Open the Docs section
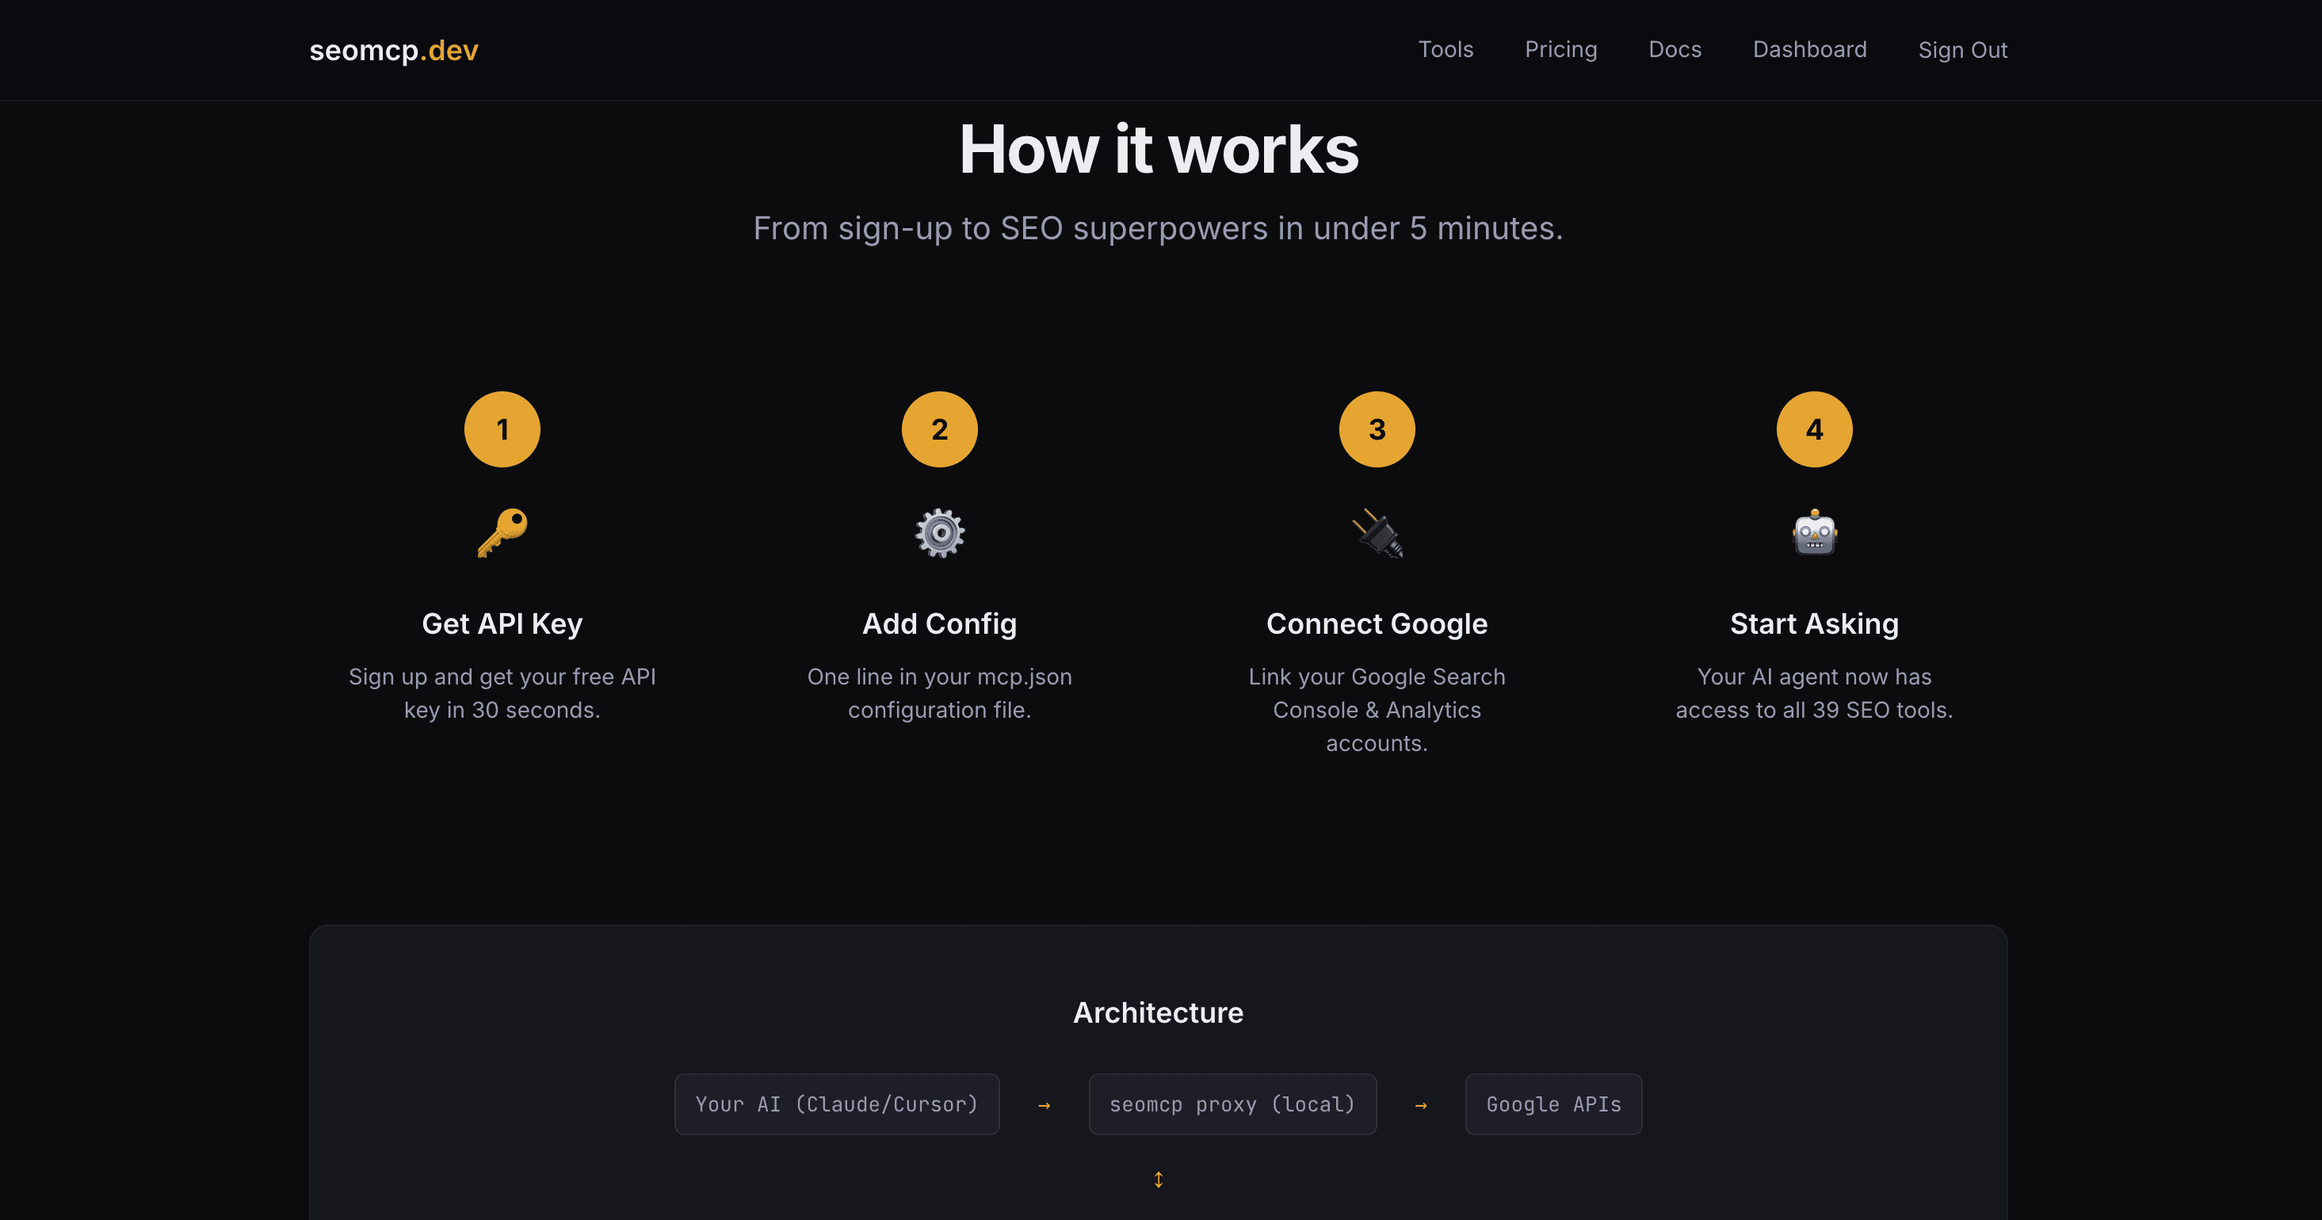The image size is (2322, 1220). click(1675, 50)
